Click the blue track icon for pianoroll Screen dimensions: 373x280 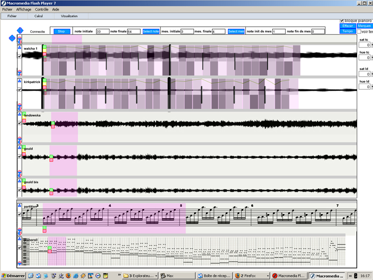(x=20, y=239)
